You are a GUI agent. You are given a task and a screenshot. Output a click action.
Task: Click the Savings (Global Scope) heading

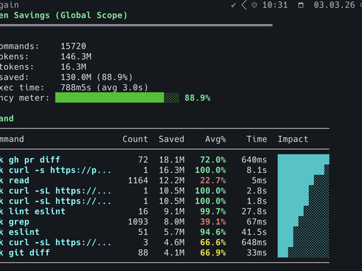pos(71,16)
